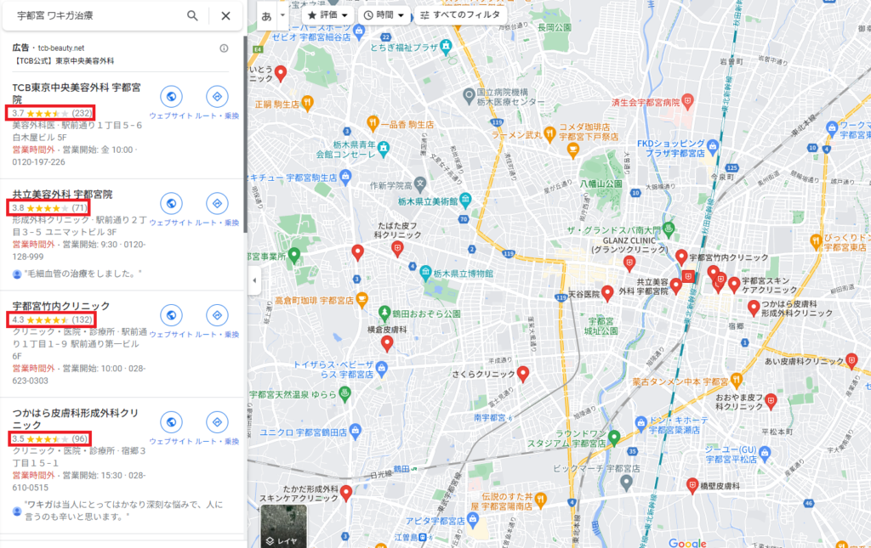Select the 天谷医院 map pin

click(607, 293)
